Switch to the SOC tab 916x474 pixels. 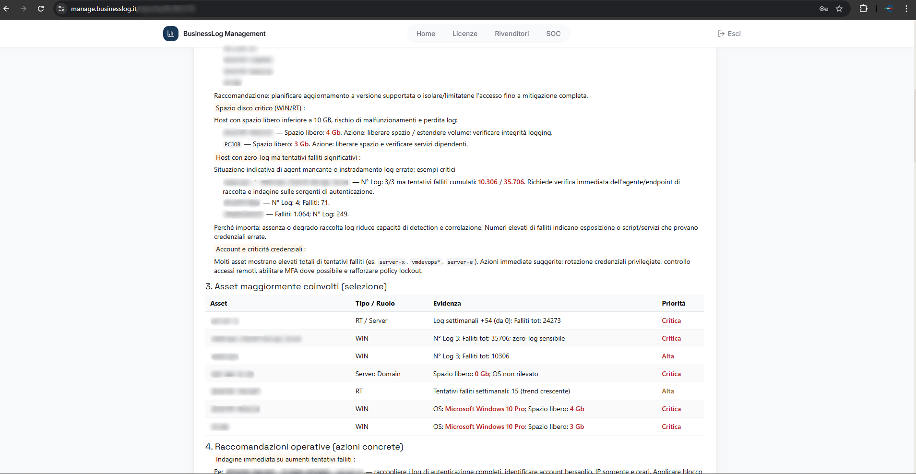click(553, 34)
